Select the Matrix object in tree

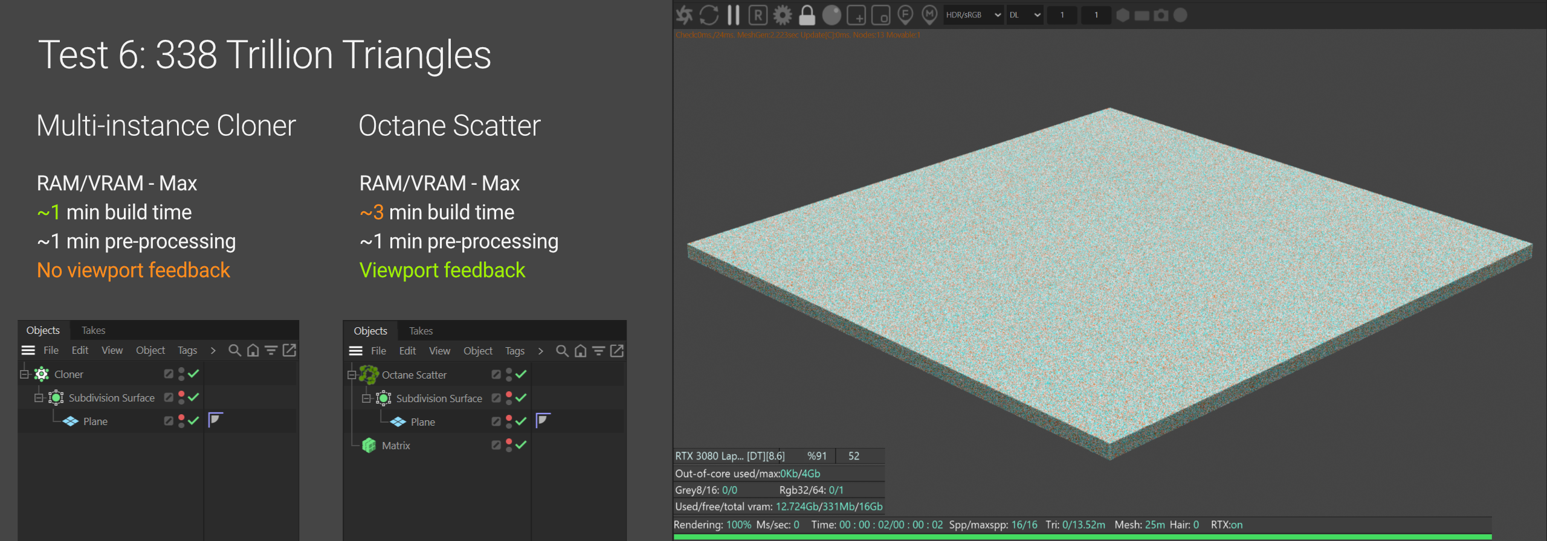coord(396,446)
